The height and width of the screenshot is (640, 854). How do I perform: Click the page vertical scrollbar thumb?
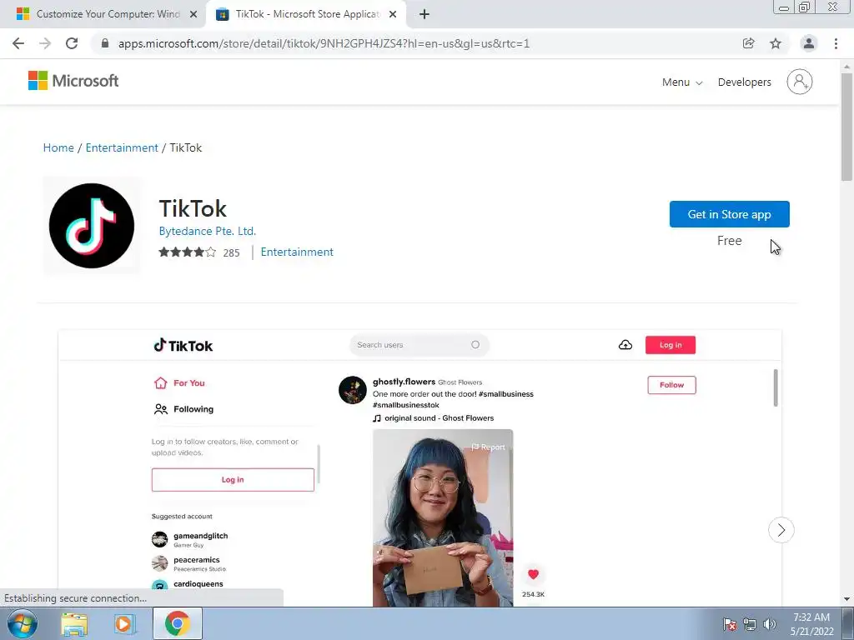click(x=846, y=127)
